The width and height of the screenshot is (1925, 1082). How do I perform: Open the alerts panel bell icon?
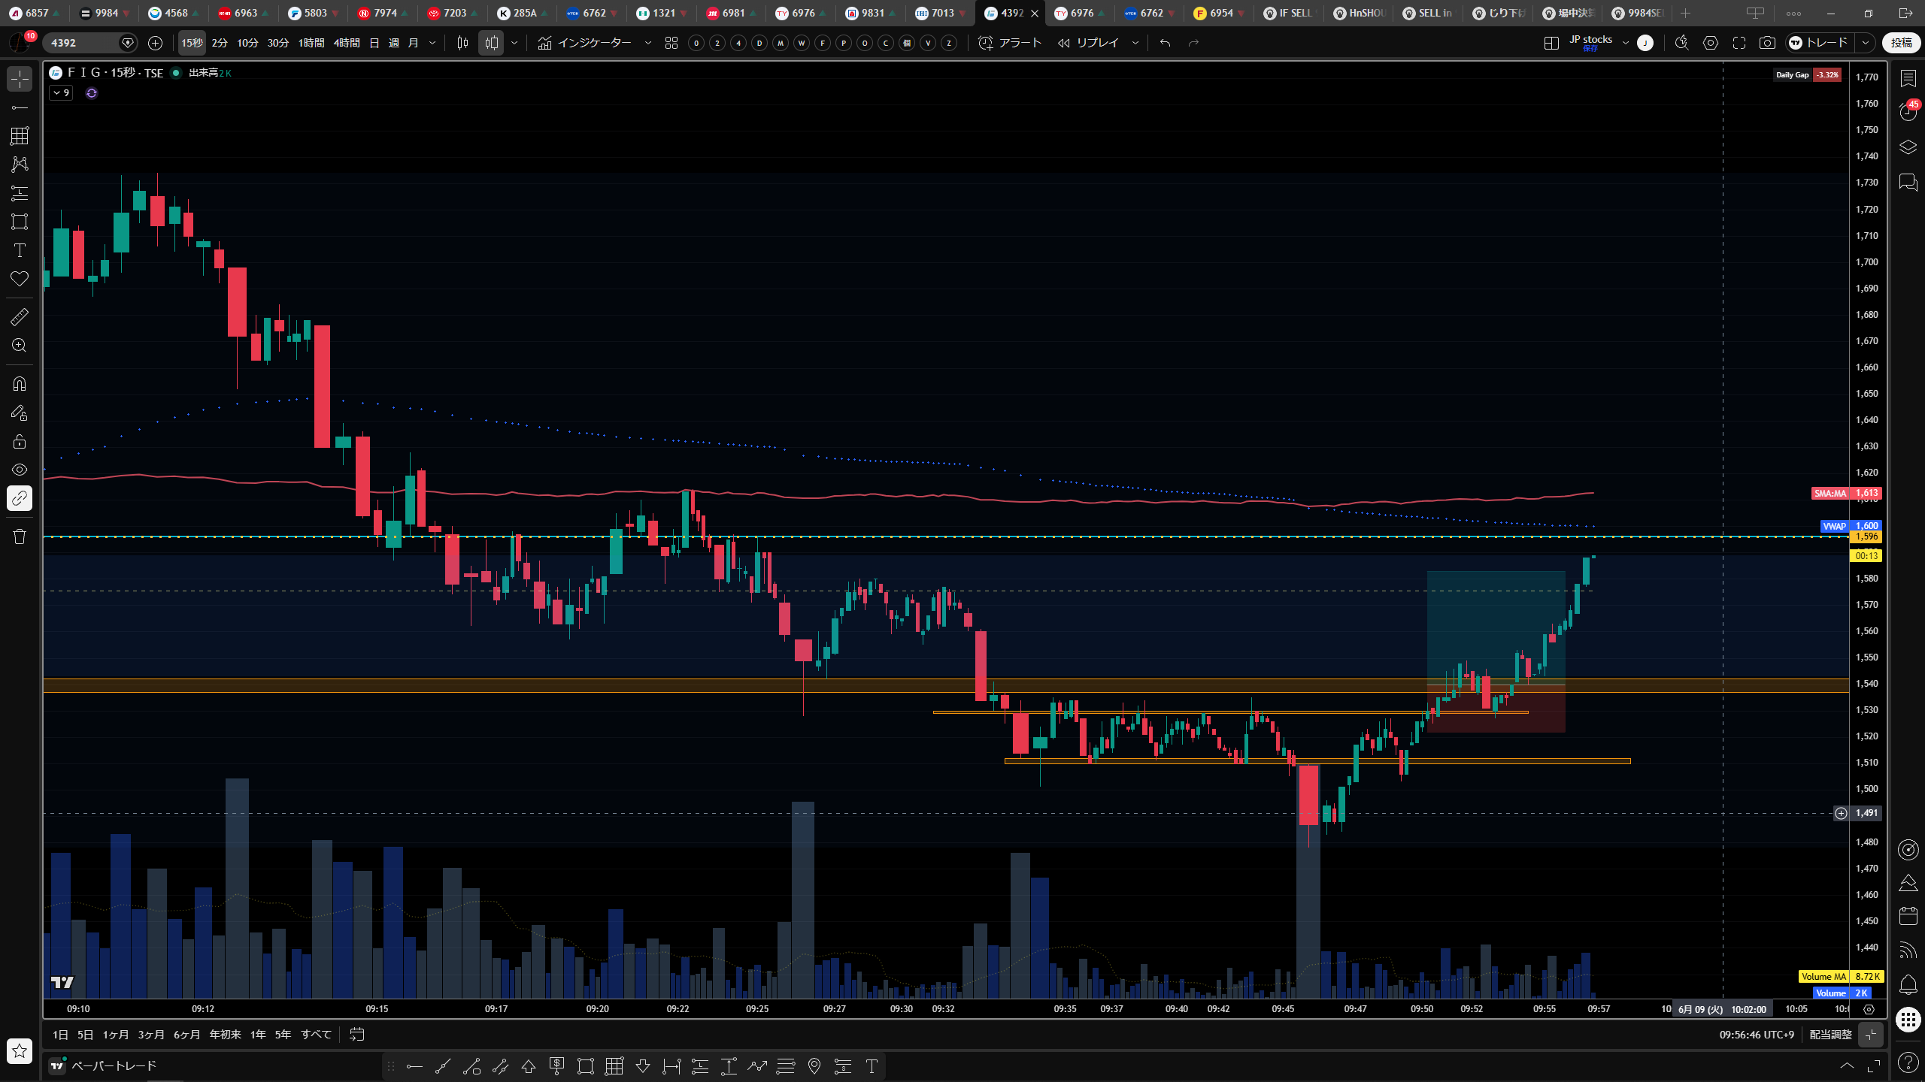point(1908,984)
